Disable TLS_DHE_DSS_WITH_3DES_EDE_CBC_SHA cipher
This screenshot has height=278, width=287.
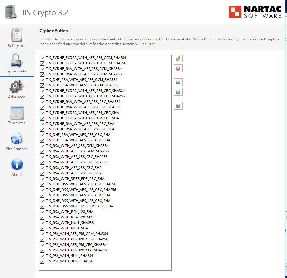(x=42, y=206)
